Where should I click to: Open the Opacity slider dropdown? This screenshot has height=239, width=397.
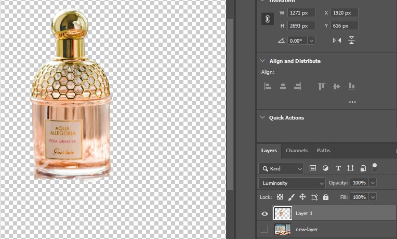pos(373,182)
